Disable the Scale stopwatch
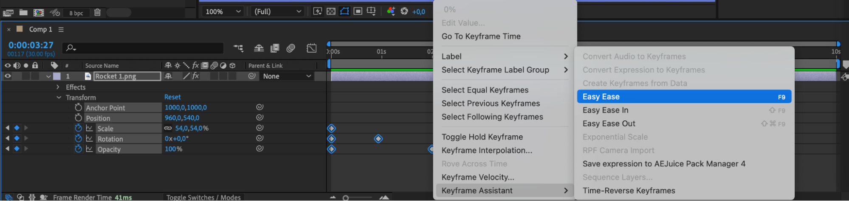 pyautogui.click(x=78, y=128)
